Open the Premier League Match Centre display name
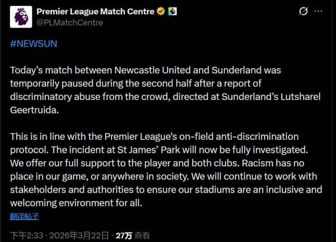 95,11
